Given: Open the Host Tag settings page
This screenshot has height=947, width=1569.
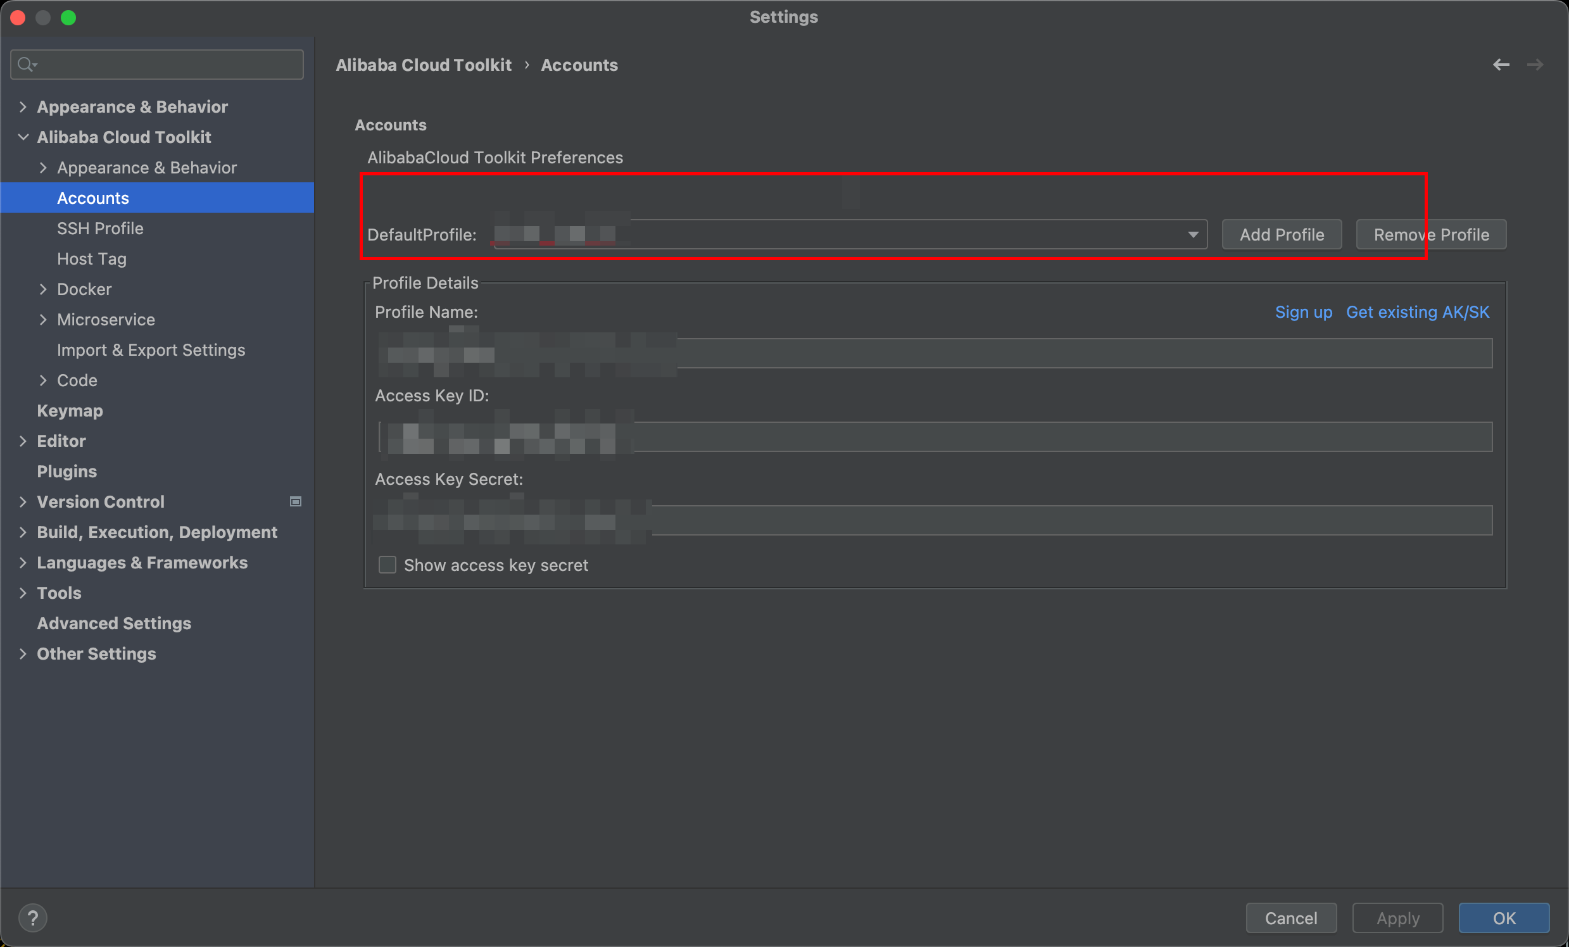Looking at the screenshot, I should [92, 259].
